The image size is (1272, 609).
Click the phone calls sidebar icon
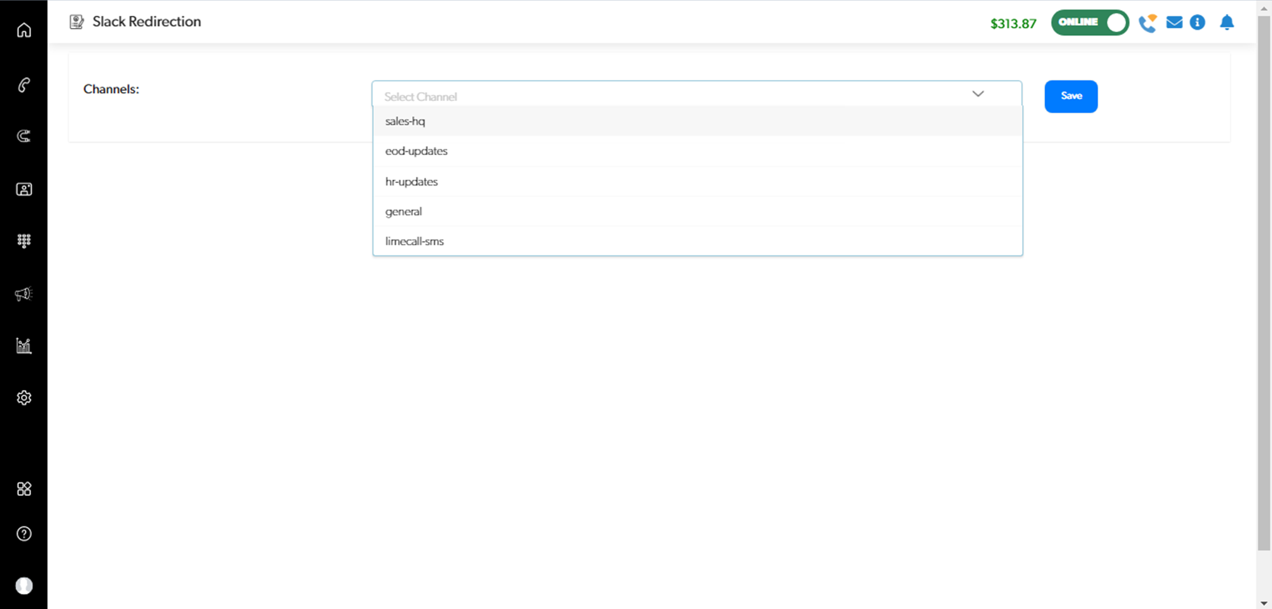[x=24, y=85]
